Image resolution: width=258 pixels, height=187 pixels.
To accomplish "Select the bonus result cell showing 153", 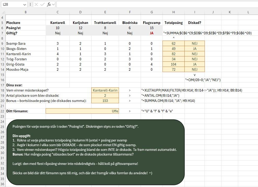I will point(105,101).
